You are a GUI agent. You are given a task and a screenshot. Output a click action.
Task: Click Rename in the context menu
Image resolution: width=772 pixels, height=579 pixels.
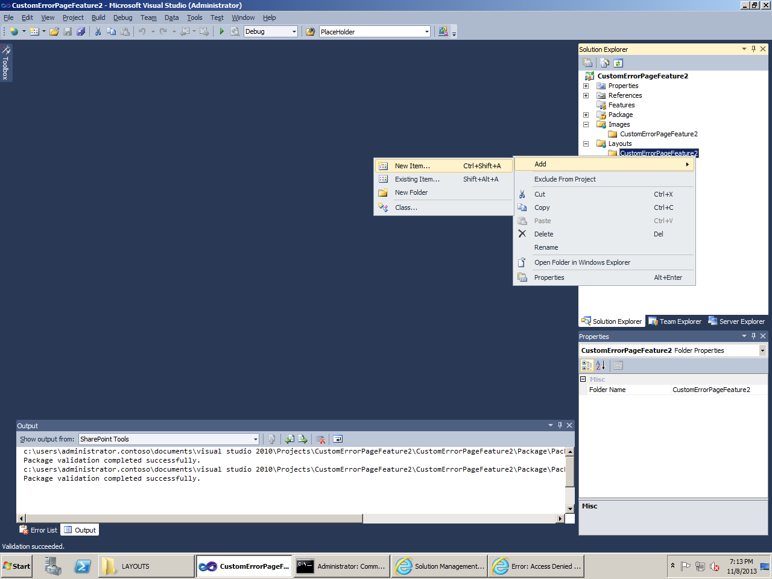604,247
